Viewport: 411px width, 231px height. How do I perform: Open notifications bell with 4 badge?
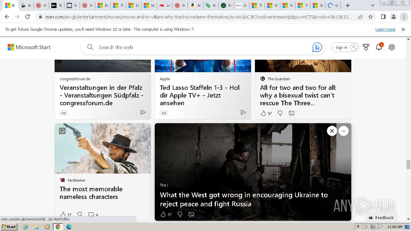point(379,47)
